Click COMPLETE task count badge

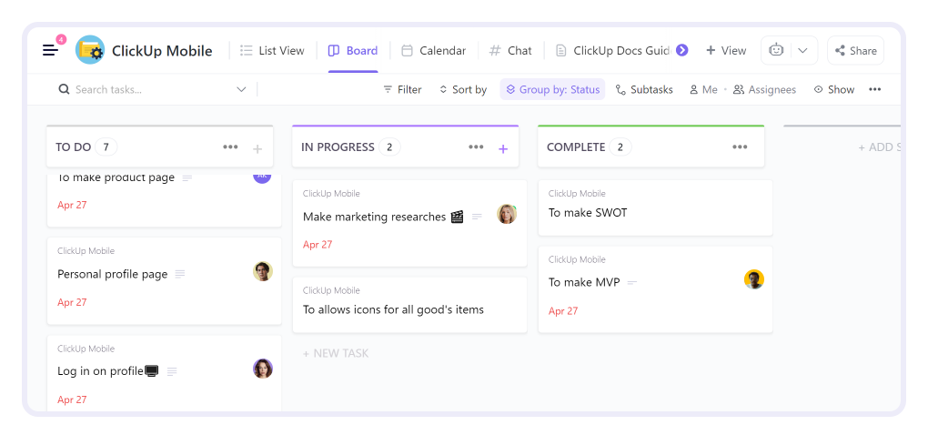point(620,147)
